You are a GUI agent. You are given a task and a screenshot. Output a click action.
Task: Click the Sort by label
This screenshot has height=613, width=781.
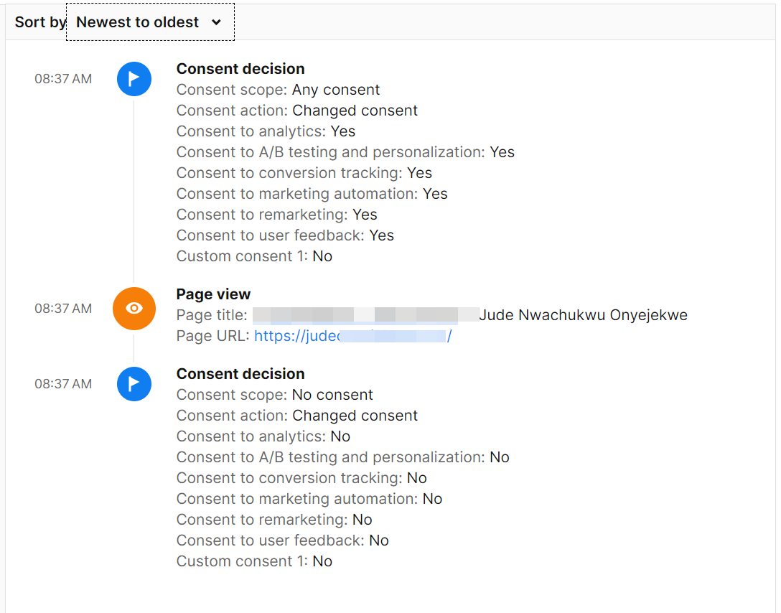(39, 22)
